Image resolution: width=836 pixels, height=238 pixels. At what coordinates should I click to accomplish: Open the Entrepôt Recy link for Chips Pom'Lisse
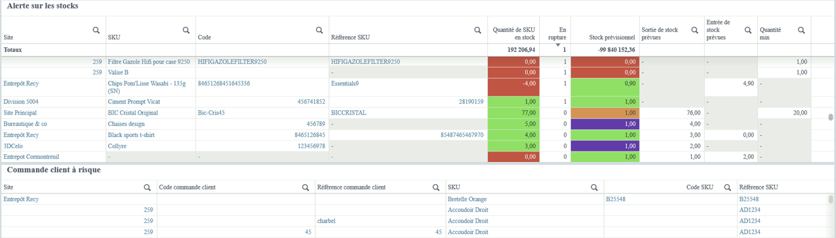click(x=21, y=83)
